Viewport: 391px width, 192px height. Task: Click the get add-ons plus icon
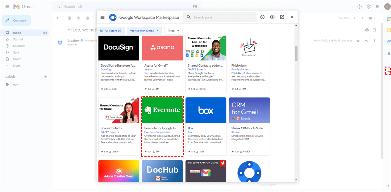pos(389,72)
